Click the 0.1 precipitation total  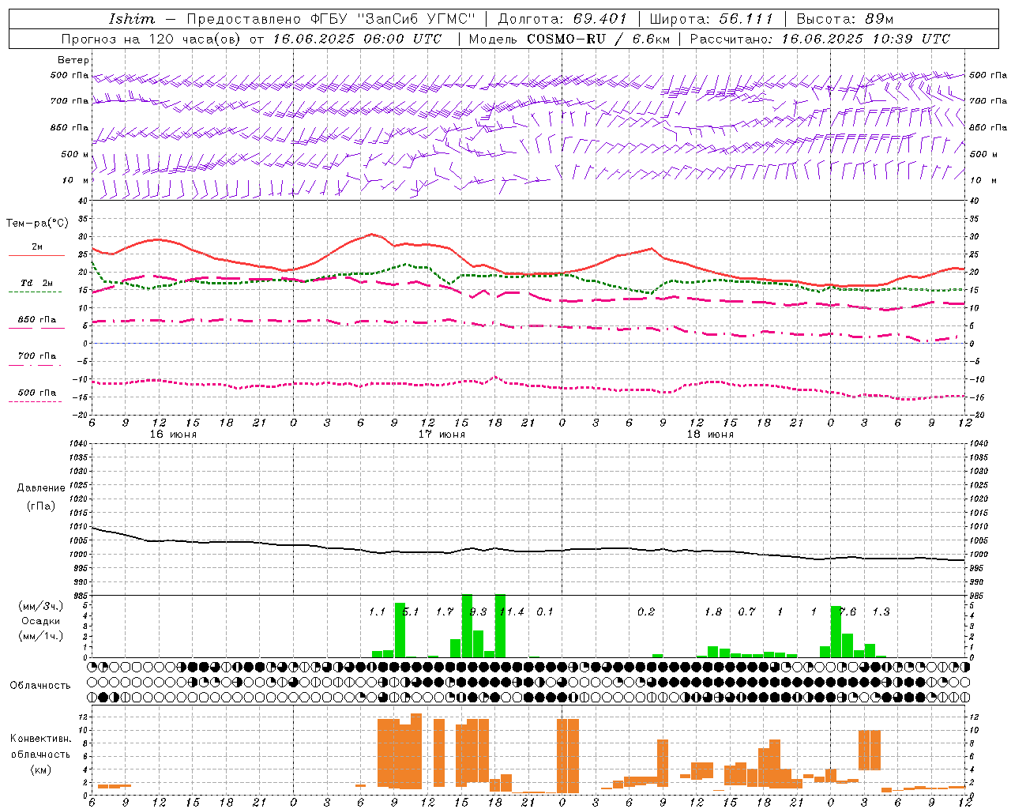click(x=545, y=611)
